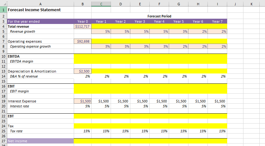Image resolution: width=265 pixels, height=146 pixels.
Task: Click the 'Year 0' header cell
Action: [x=82, y=21]
